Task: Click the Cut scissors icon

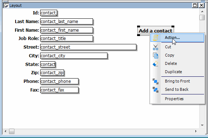Action: [x=155, y=47]
